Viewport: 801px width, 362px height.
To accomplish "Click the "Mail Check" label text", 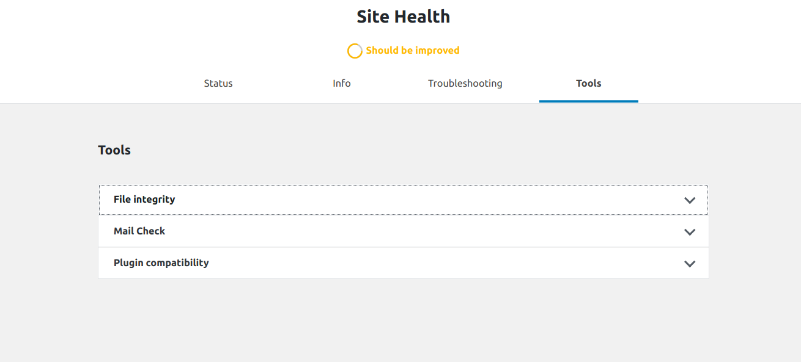I will click(x=139, y=231).
